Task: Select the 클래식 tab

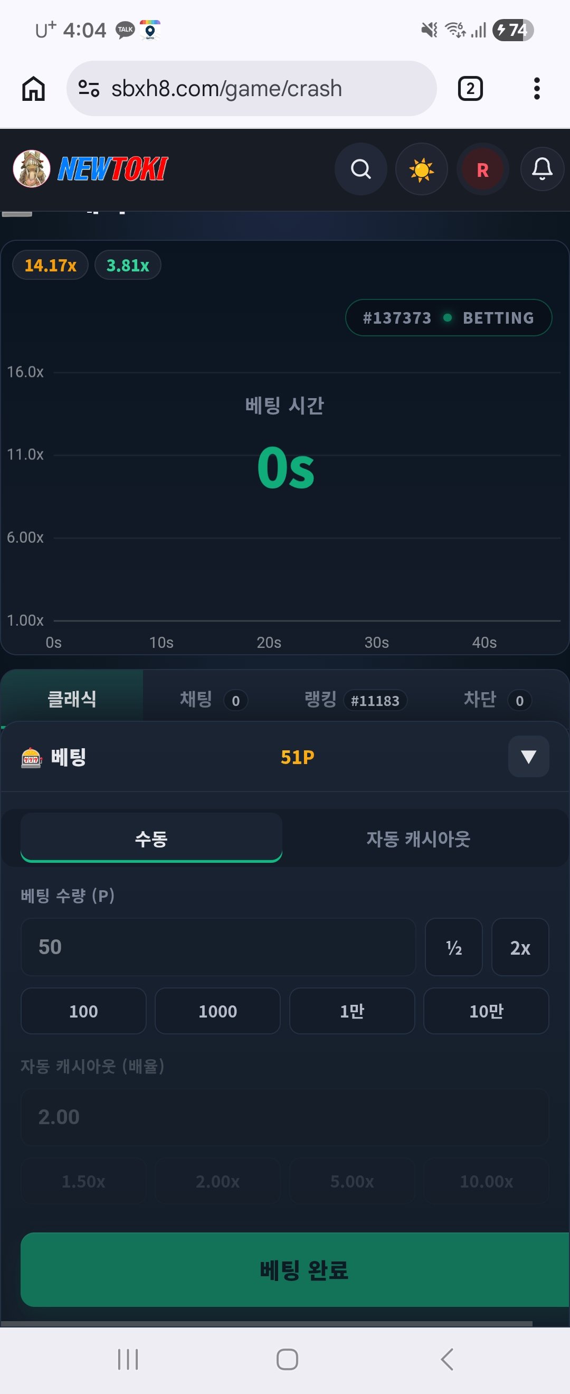Action: pyautogui.click(x=72, y=698)
